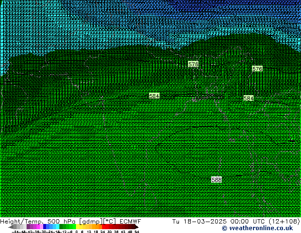
Task: Click the leftmost 584 contour label
Action: (154, 96)
